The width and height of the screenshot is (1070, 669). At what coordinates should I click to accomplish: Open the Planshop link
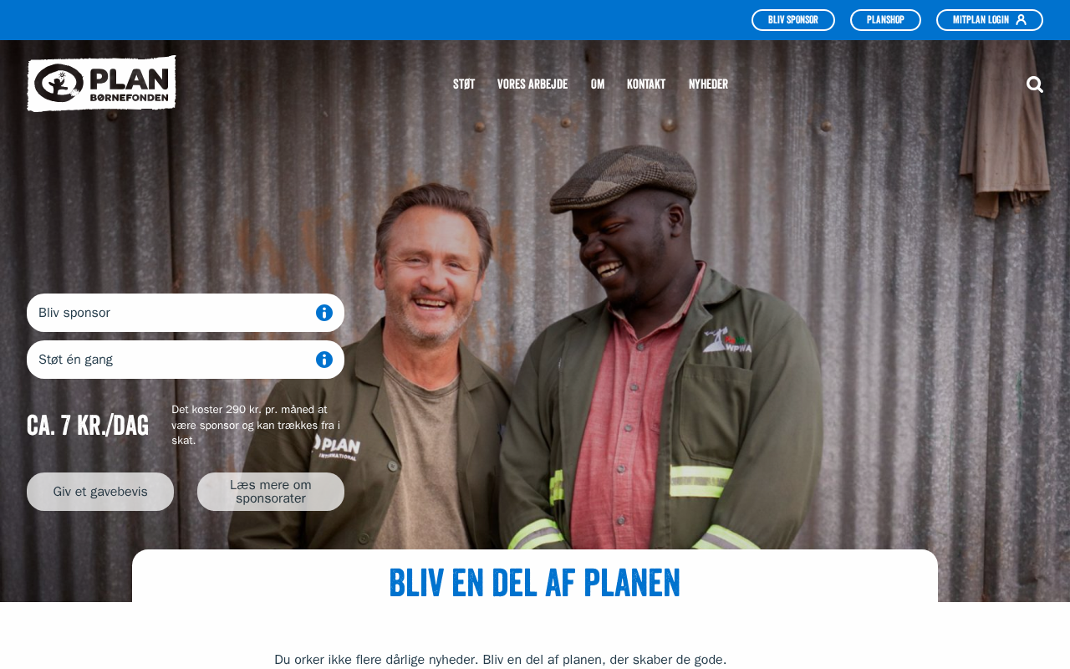(x=885, y=20)
